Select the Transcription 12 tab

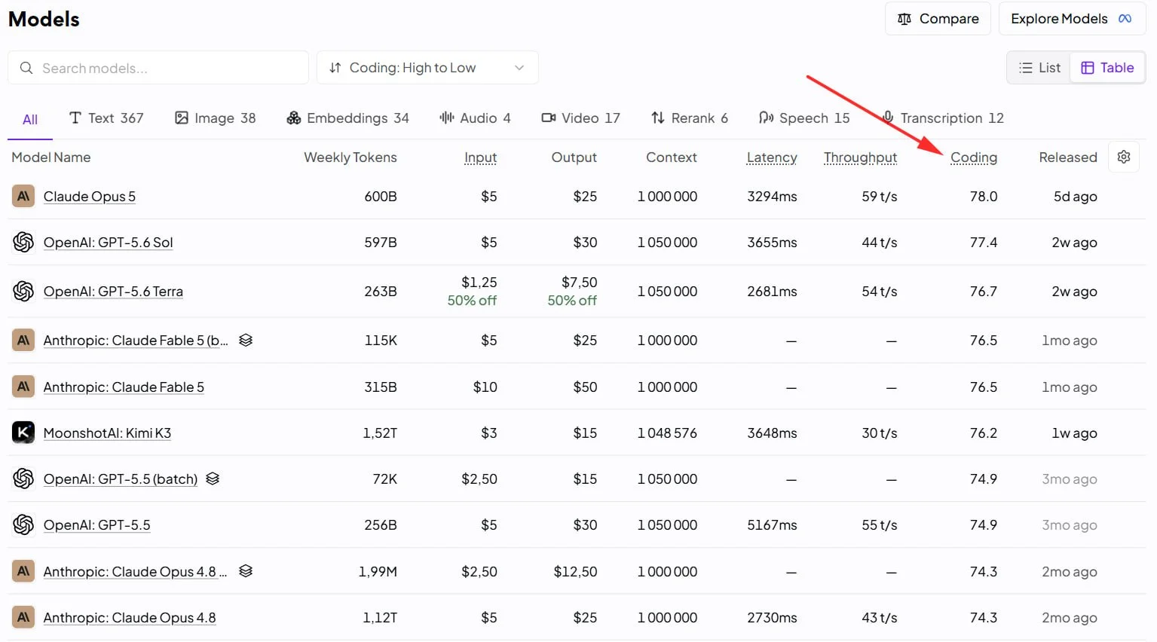pos(943,118)
